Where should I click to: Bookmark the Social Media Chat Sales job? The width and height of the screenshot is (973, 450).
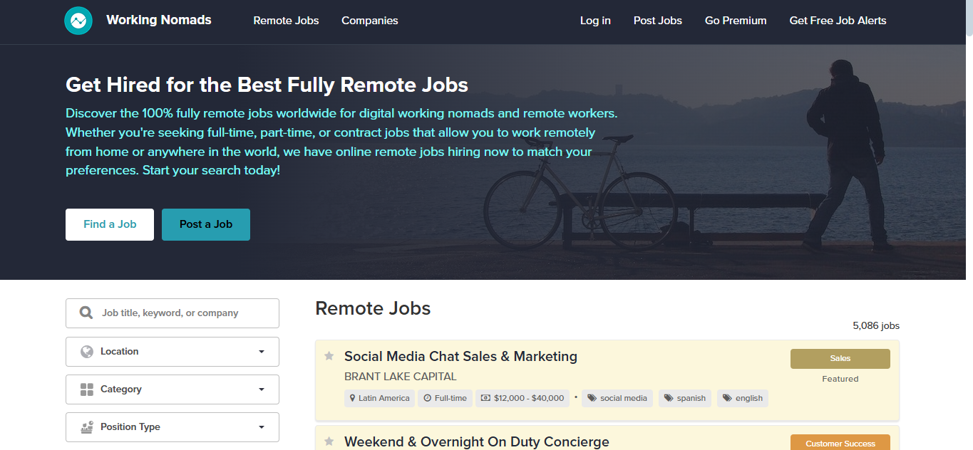pos(329,355)
